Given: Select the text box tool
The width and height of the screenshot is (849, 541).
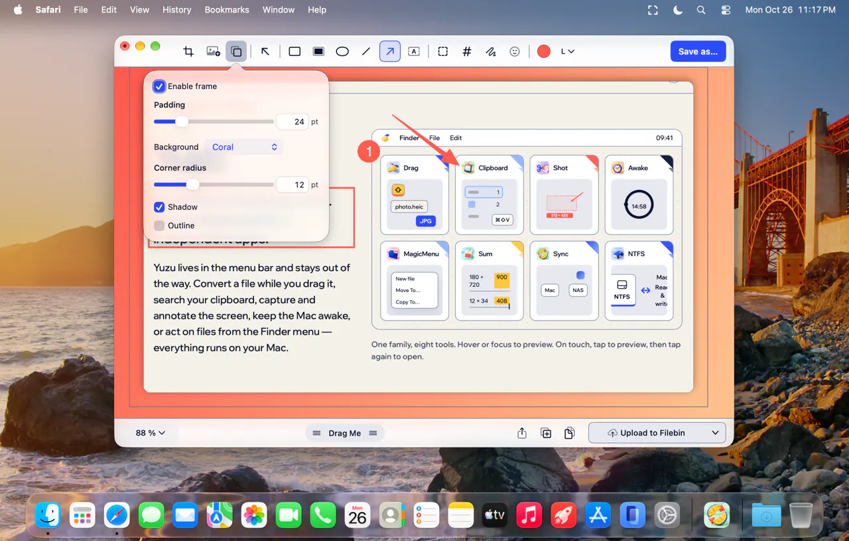Looking at the screenshot, I should point(414,51).
